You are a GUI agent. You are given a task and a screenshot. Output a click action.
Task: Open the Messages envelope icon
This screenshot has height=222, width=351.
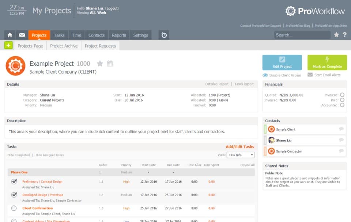[x=22, y=35]
